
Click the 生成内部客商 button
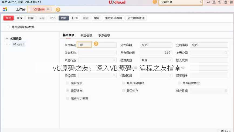click(114, 18)
